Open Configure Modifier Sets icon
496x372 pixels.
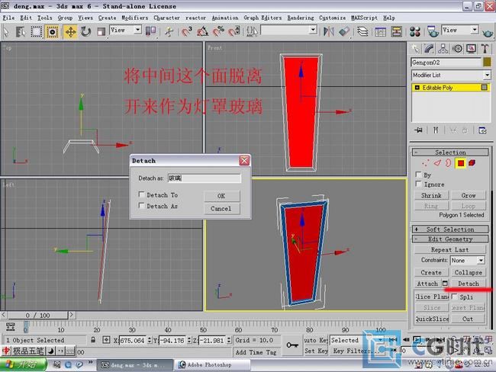(x=482, y=130)
